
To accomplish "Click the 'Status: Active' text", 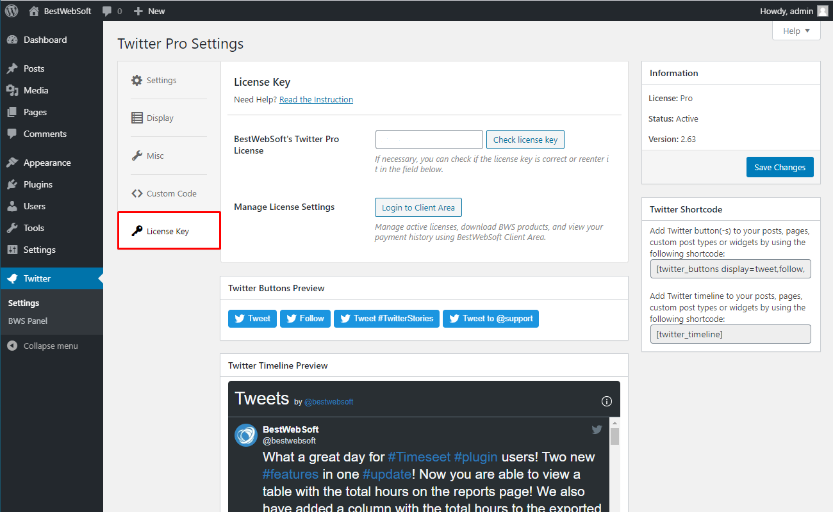I will [673, 118].
